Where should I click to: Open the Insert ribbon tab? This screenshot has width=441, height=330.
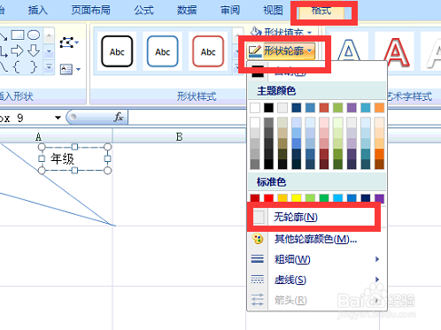point(38,10)
